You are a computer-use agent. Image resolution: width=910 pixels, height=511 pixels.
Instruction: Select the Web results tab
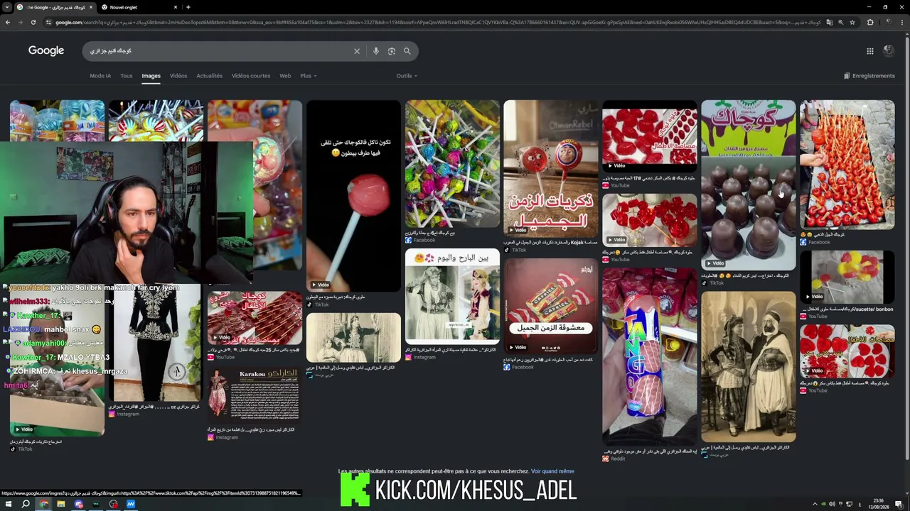pos(285,76)
